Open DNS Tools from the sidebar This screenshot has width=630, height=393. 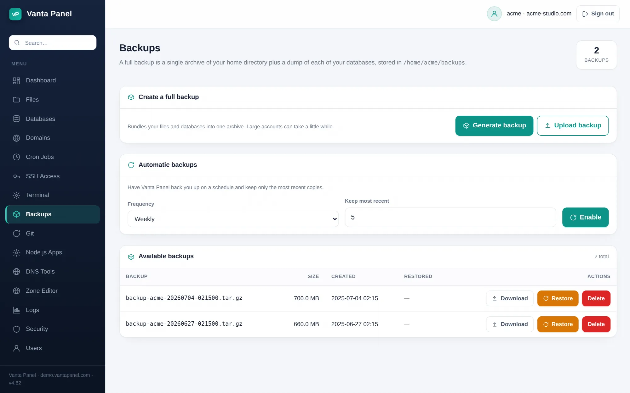53,272
